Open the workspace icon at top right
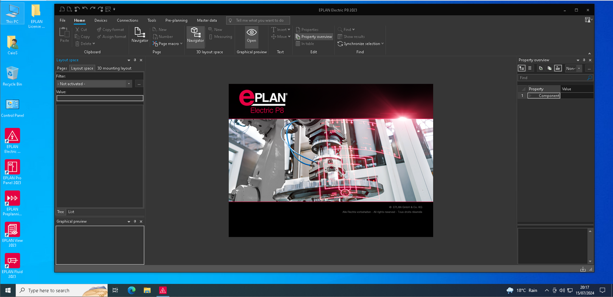The height and width of the screenshot is (297, 613). [588, 20]
